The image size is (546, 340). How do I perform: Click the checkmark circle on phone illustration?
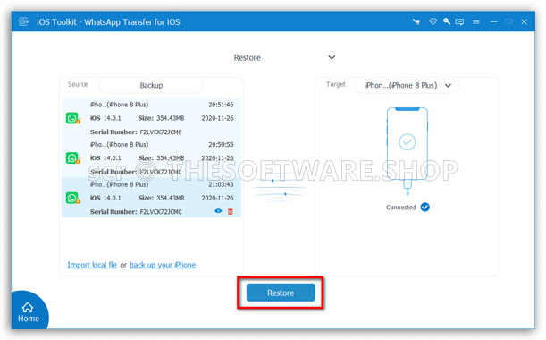[x=407, y=142]
